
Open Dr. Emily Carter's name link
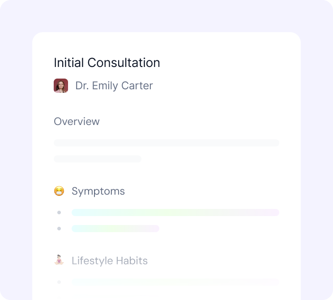click(x=114, y=86)
